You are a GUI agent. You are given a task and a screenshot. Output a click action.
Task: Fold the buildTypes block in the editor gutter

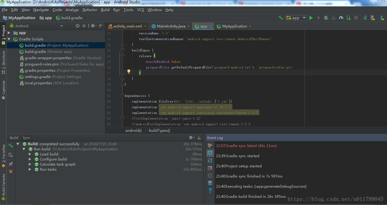(123, 50)
